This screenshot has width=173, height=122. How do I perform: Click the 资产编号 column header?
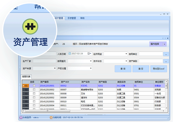tap(49, 82)
